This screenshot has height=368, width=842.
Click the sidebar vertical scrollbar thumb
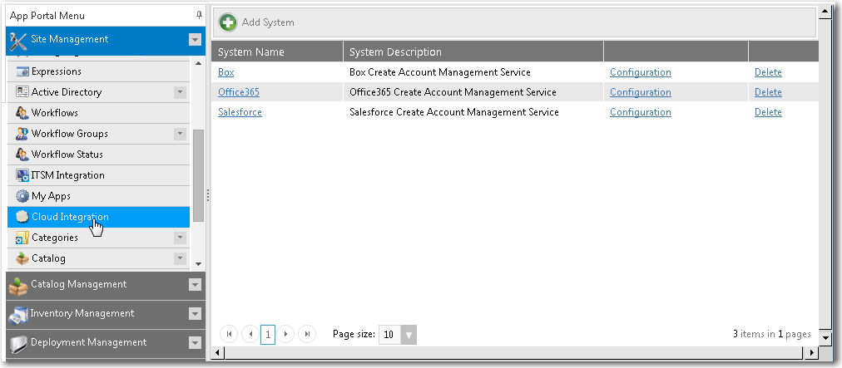point(198,166)
